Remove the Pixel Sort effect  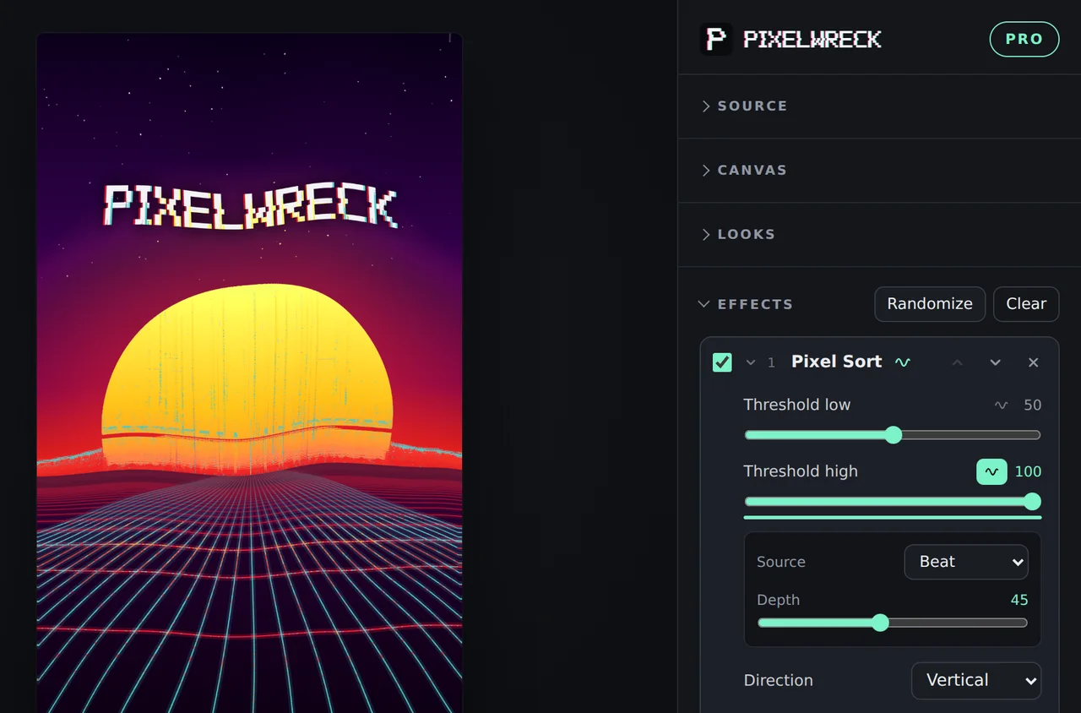pyautogui.click(x=1033, y=362)
